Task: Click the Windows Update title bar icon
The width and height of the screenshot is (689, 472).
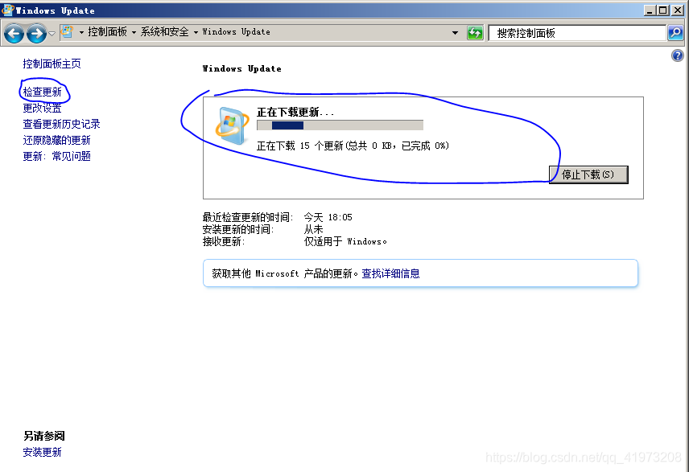Action: click(x=8, y=10)
